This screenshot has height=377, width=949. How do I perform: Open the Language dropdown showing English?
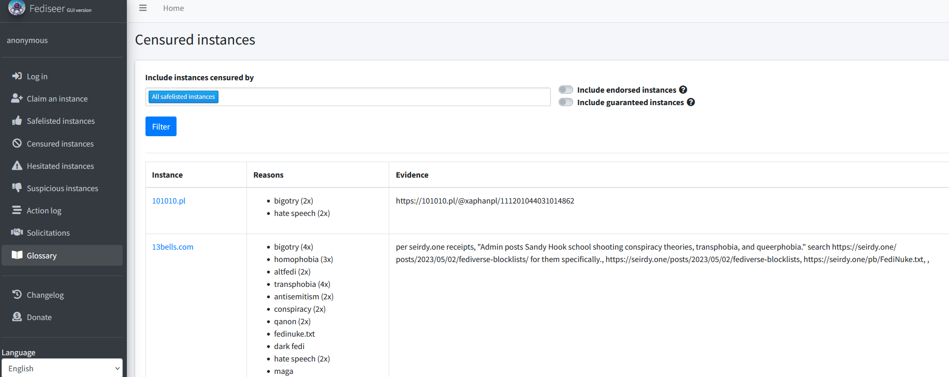tap(62, 368)
